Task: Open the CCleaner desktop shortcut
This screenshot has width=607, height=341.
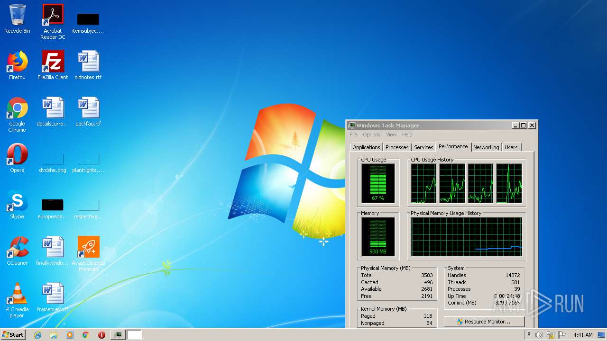Action: (17, 251)
